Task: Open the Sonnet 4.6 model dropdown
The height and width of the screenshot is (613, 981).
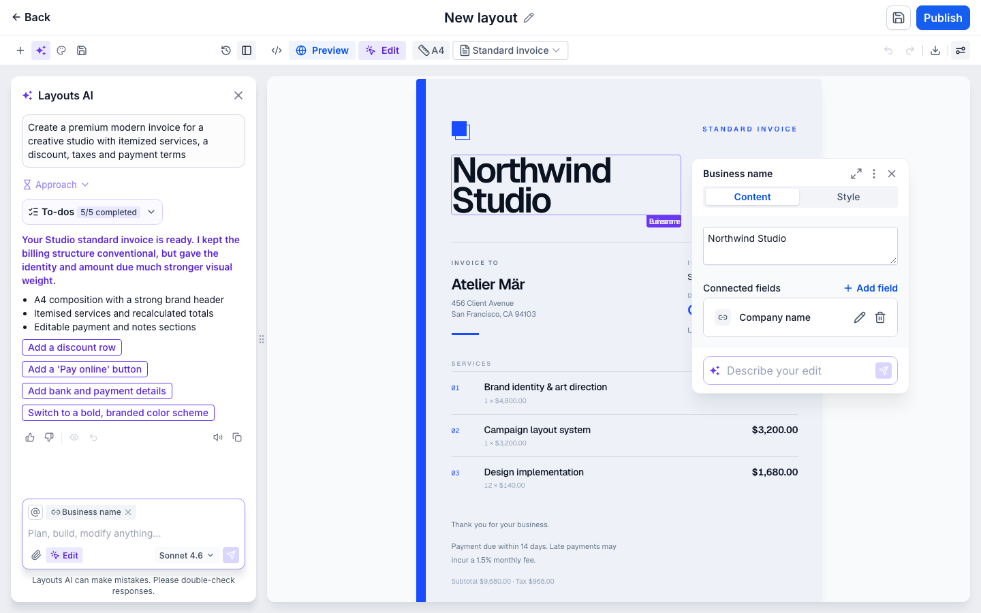Action: coord(187,555)
